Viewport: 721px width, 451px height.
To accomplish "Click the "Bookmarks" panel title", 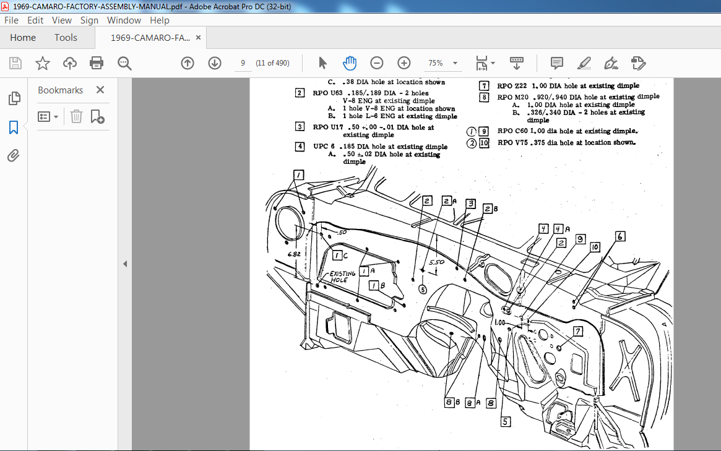I will 60,90.
